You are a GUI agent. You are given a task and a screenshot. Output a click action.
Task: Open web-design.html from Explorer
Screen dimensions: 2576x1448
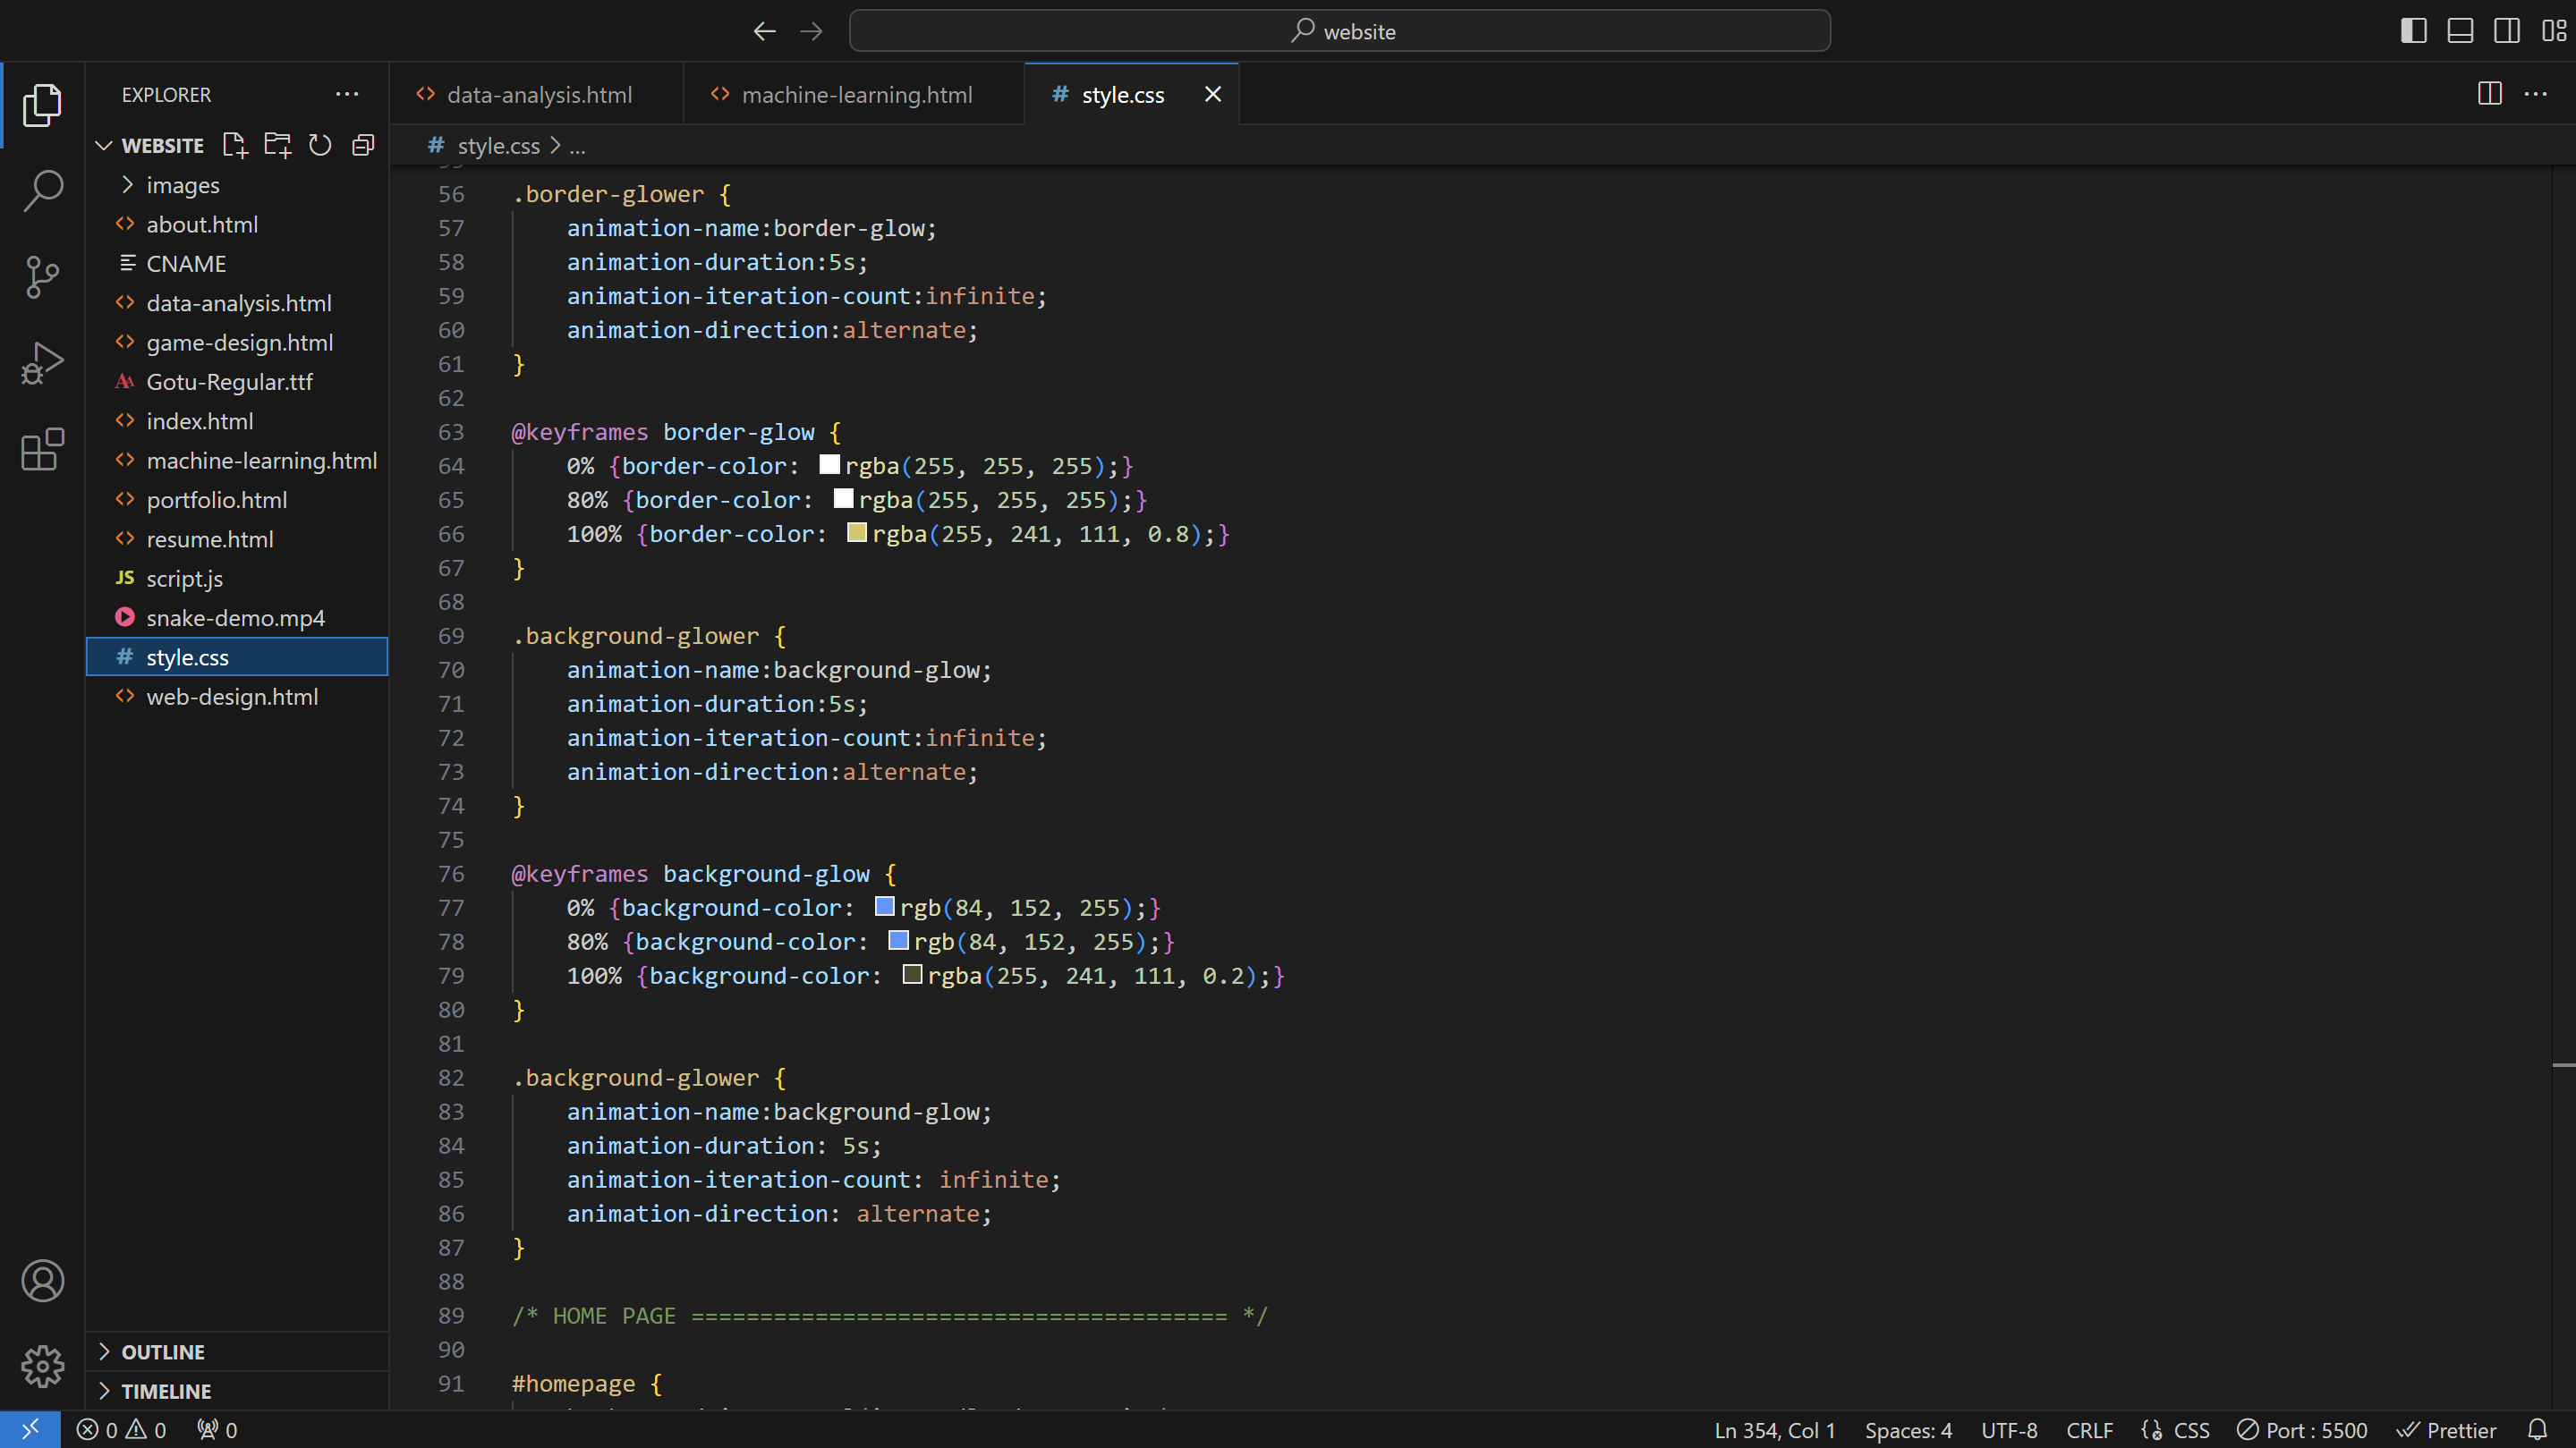tap(237, 697)
